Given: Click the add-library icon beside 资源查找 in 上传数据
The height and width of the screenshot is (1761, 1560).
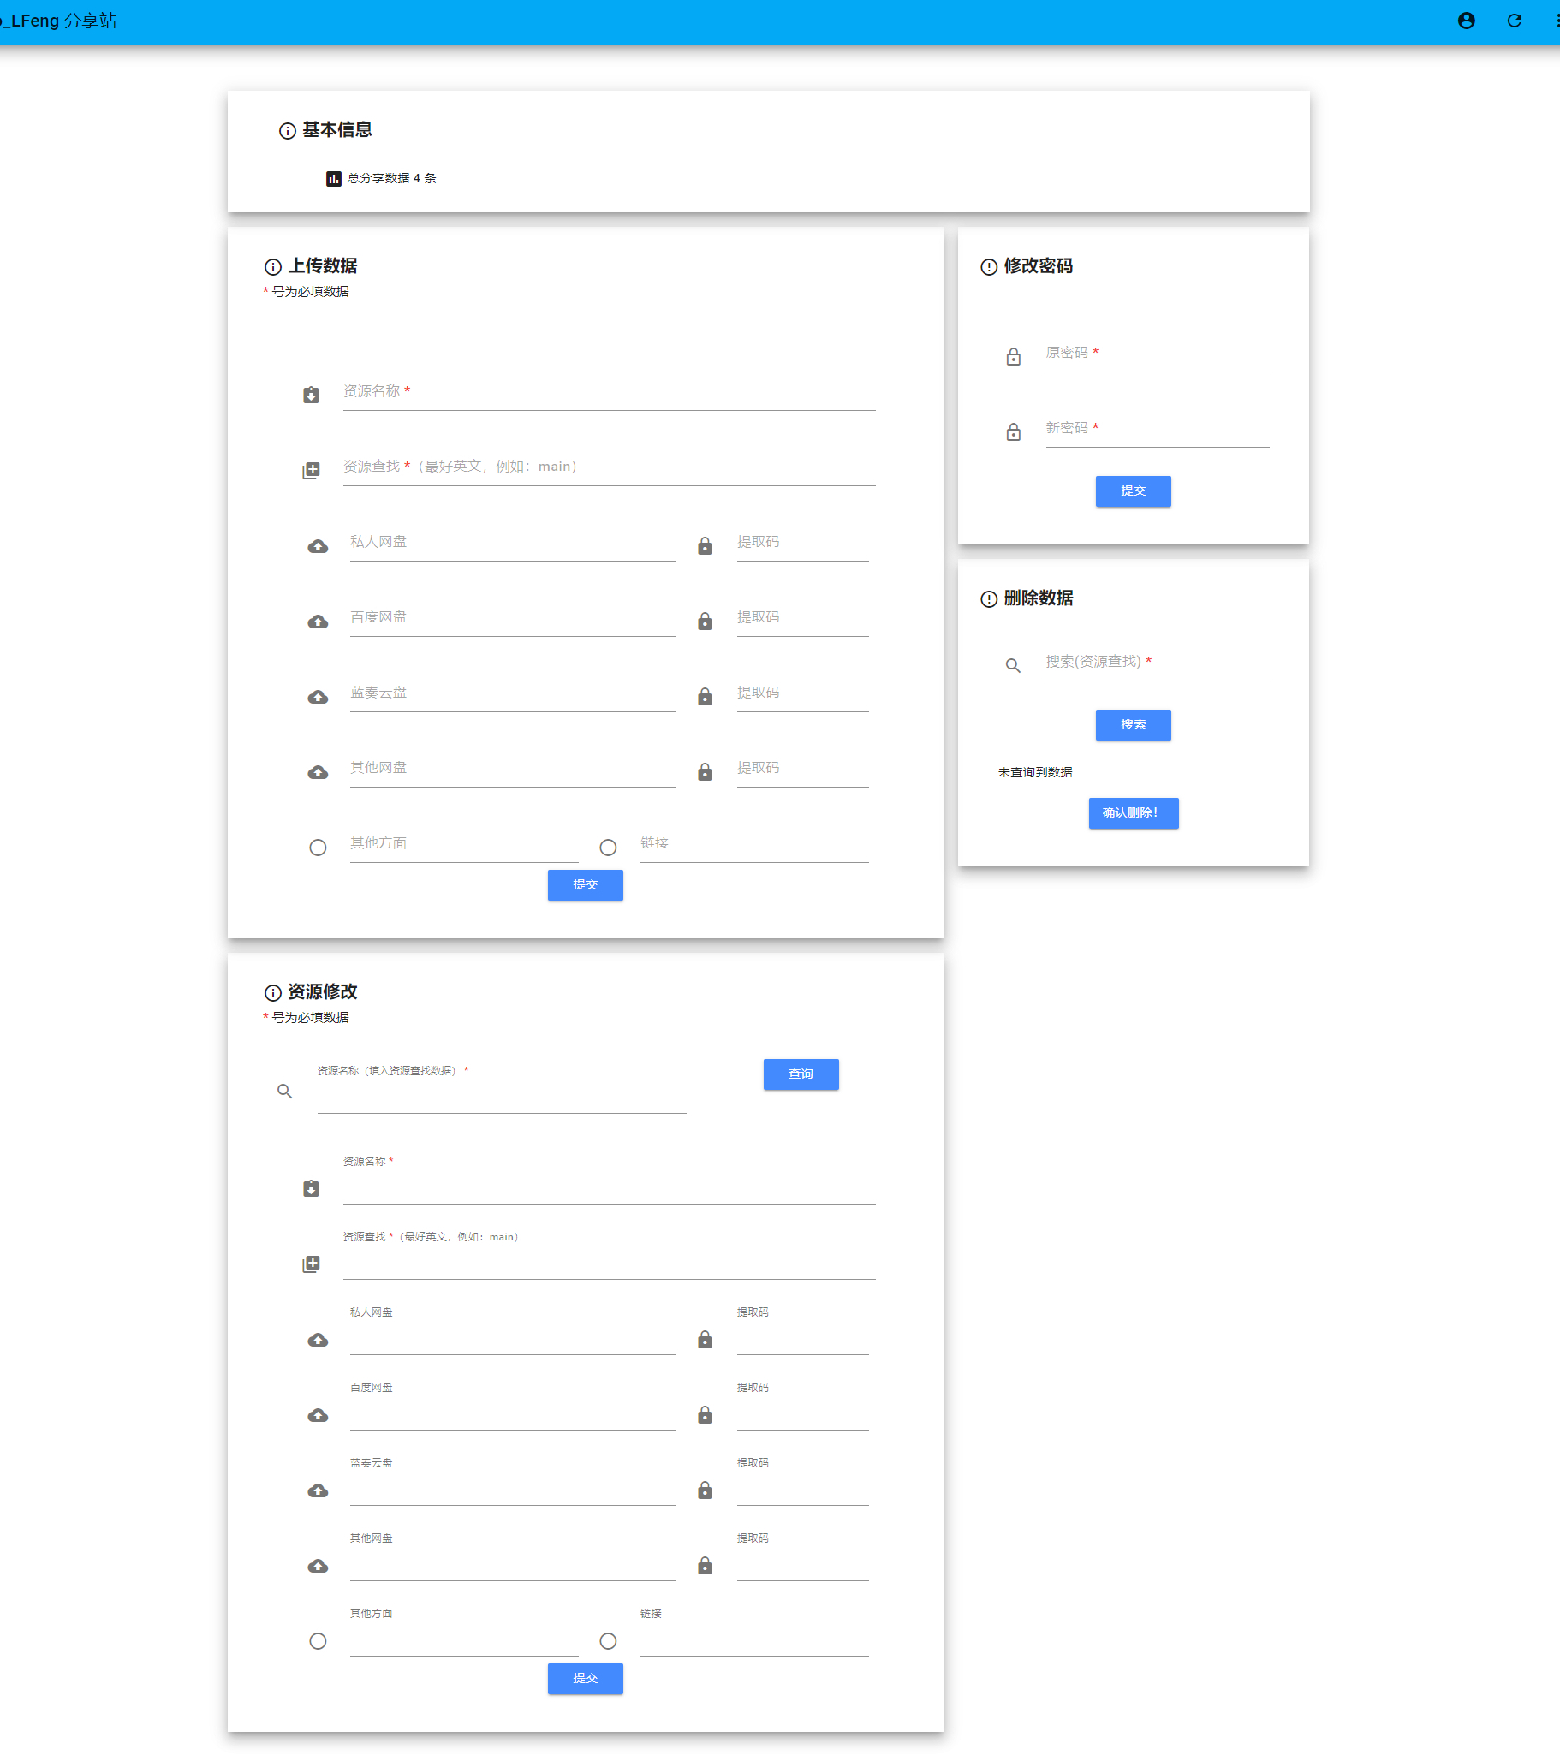Looking at the screenshot, I should coord(311,470).
